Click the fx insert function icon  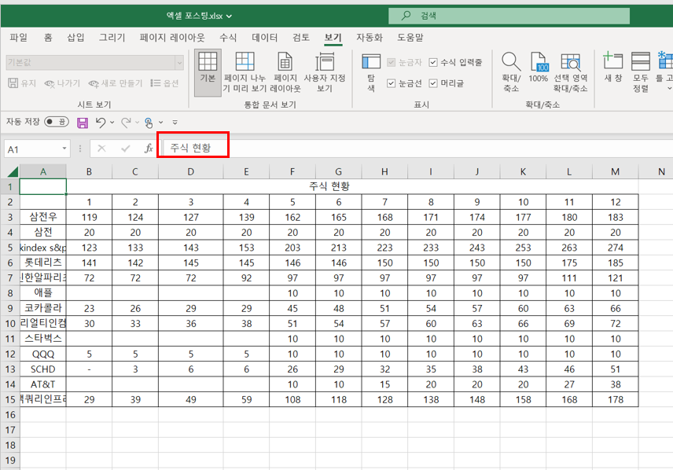(149, 149)
